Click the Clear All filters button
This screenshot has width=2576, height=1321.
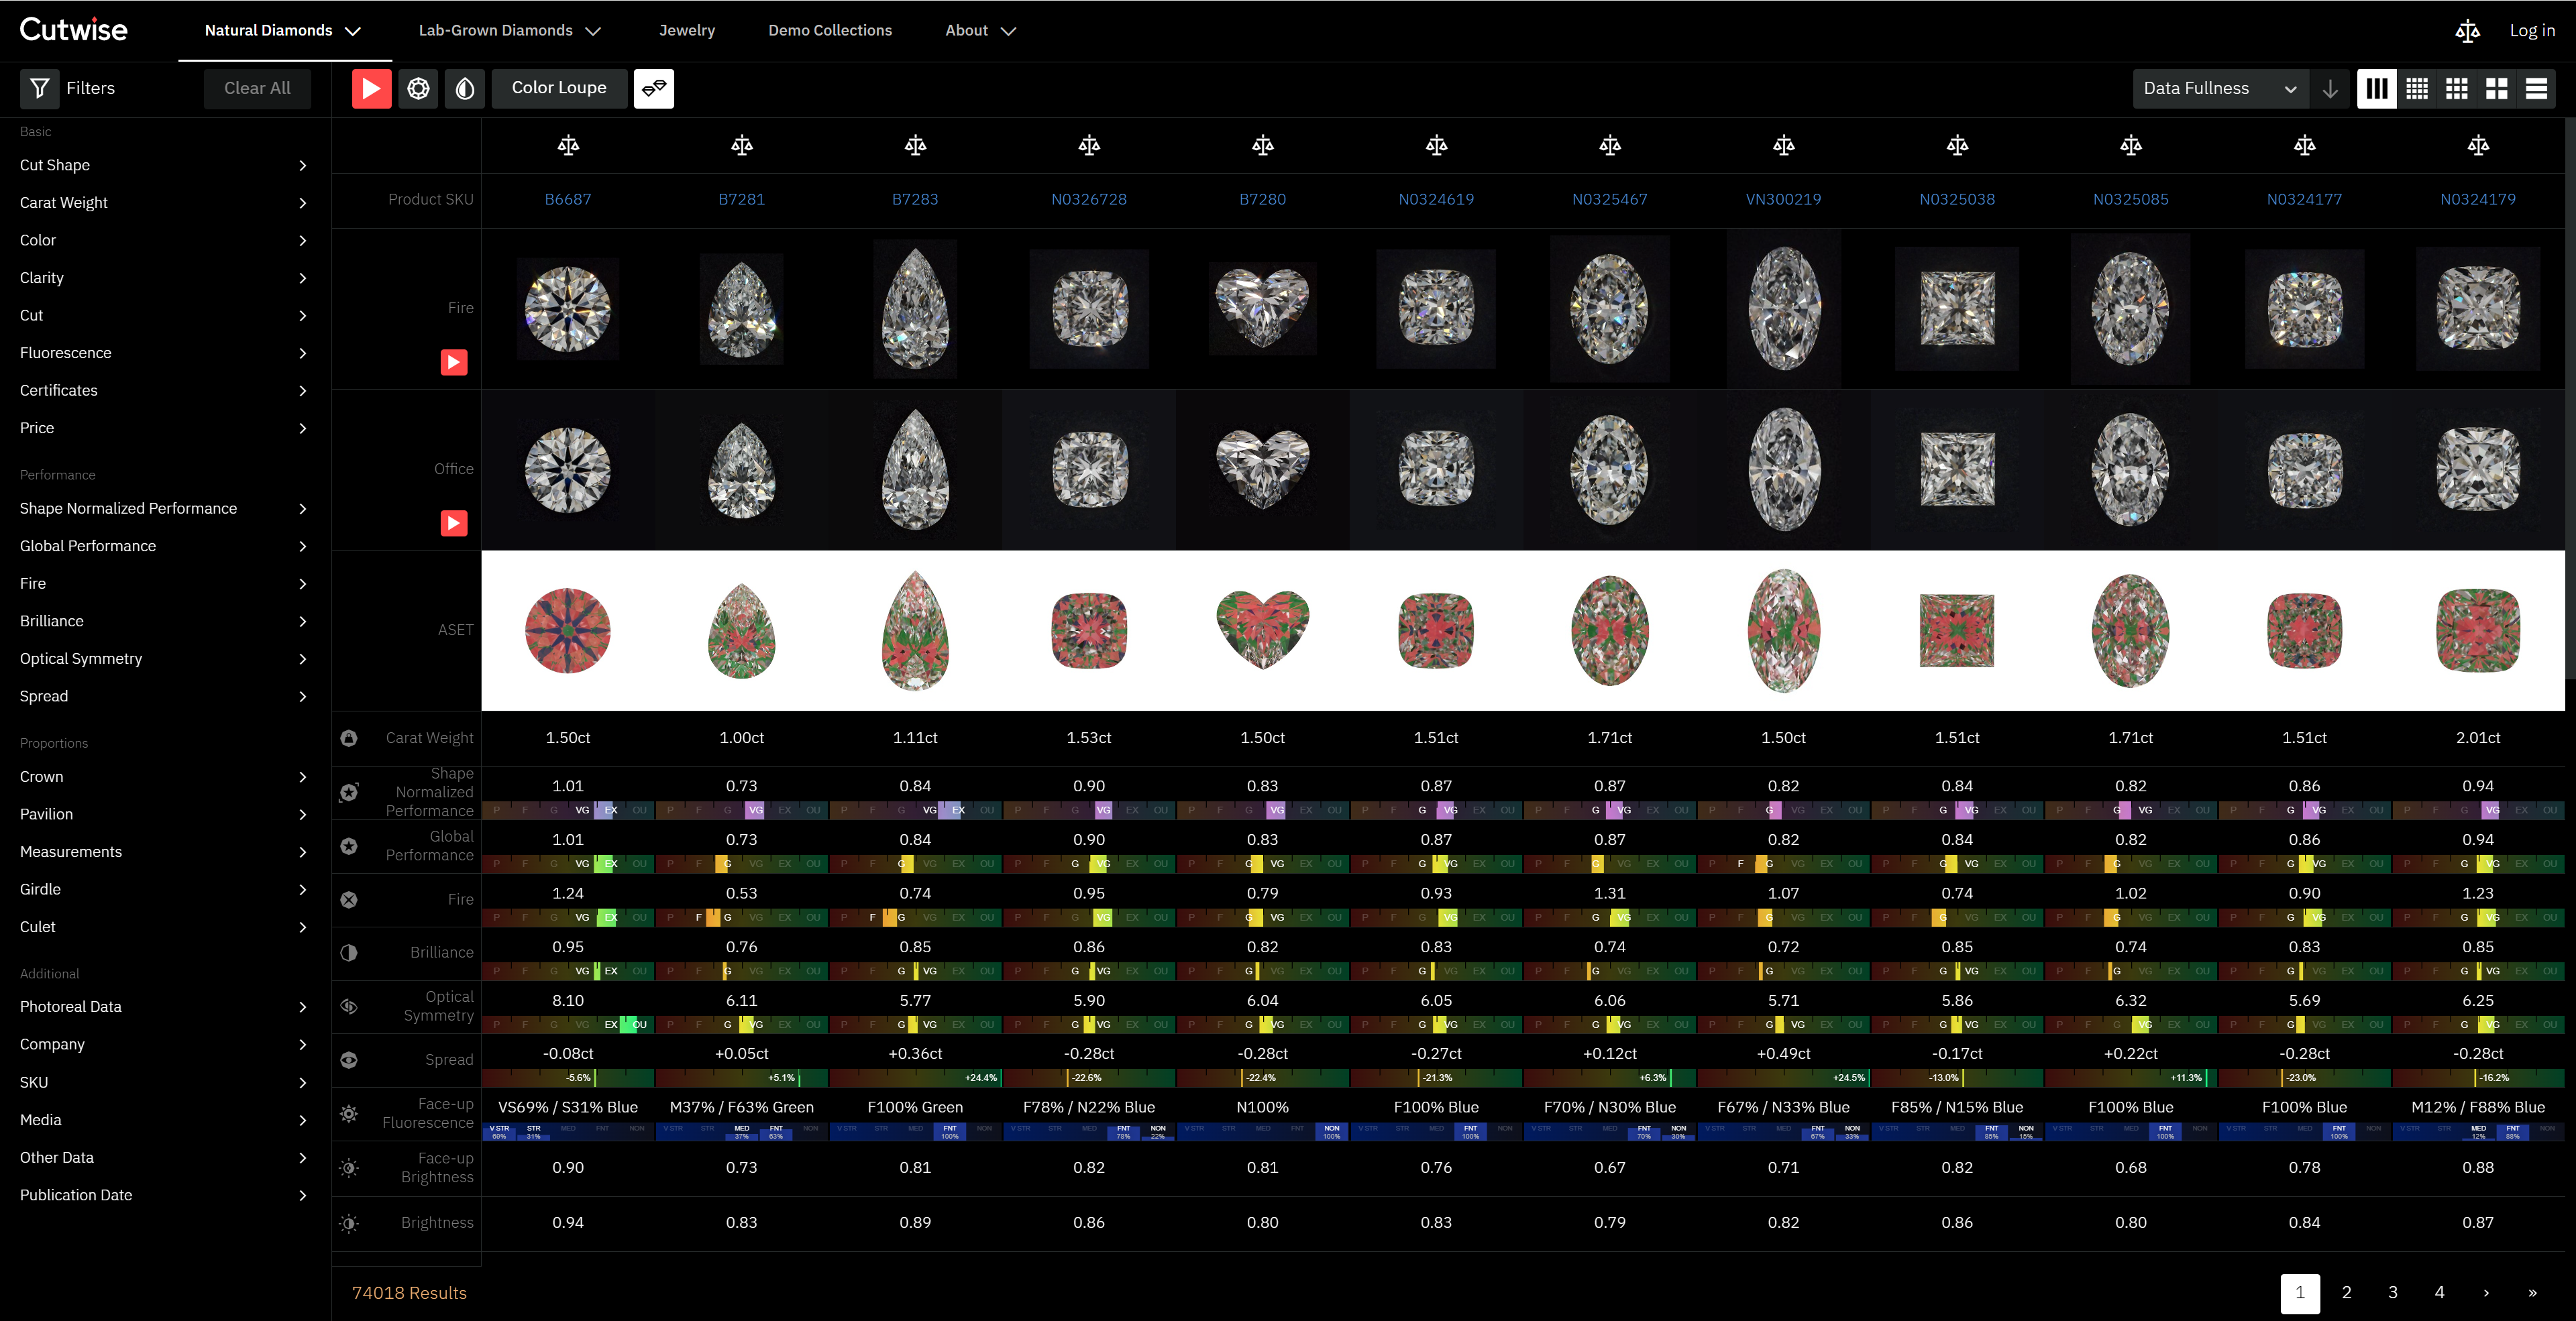[257, 88]
